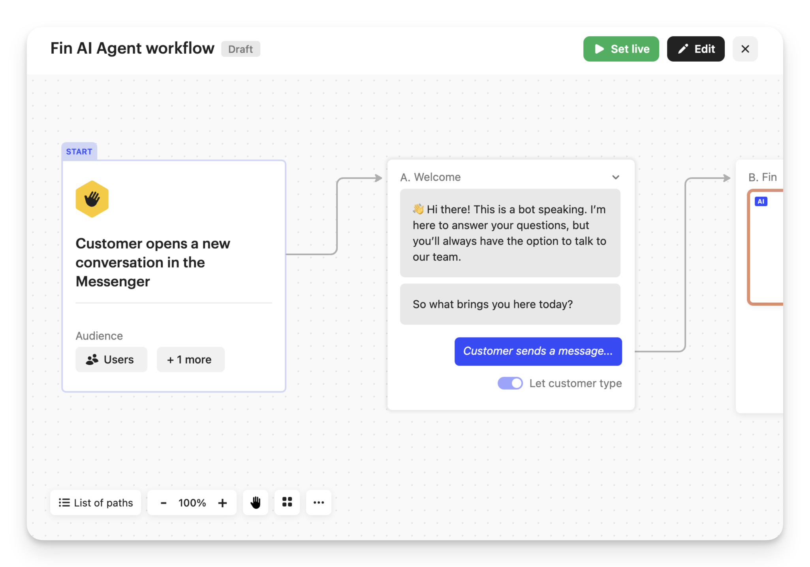Click the Let customer type label

[575, 383]
